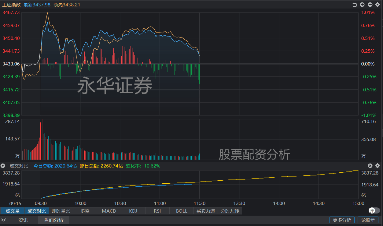Select the 多空 indicator tab
The width and height of the screenshot is (383, 226).
(x=85, y=211)
